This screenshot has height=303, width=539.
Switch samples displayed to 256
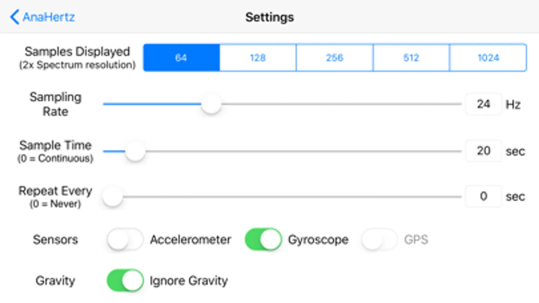[x=334, y=58]
